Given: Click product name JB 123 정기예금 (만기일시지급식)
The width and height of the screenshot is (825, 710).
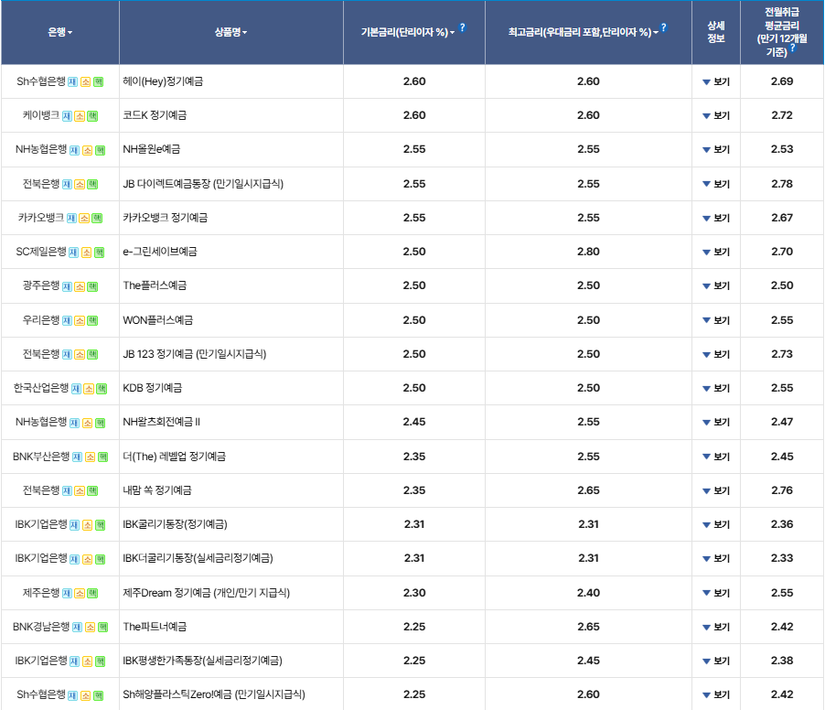Looking at the screenshot, I should (195, 354).
